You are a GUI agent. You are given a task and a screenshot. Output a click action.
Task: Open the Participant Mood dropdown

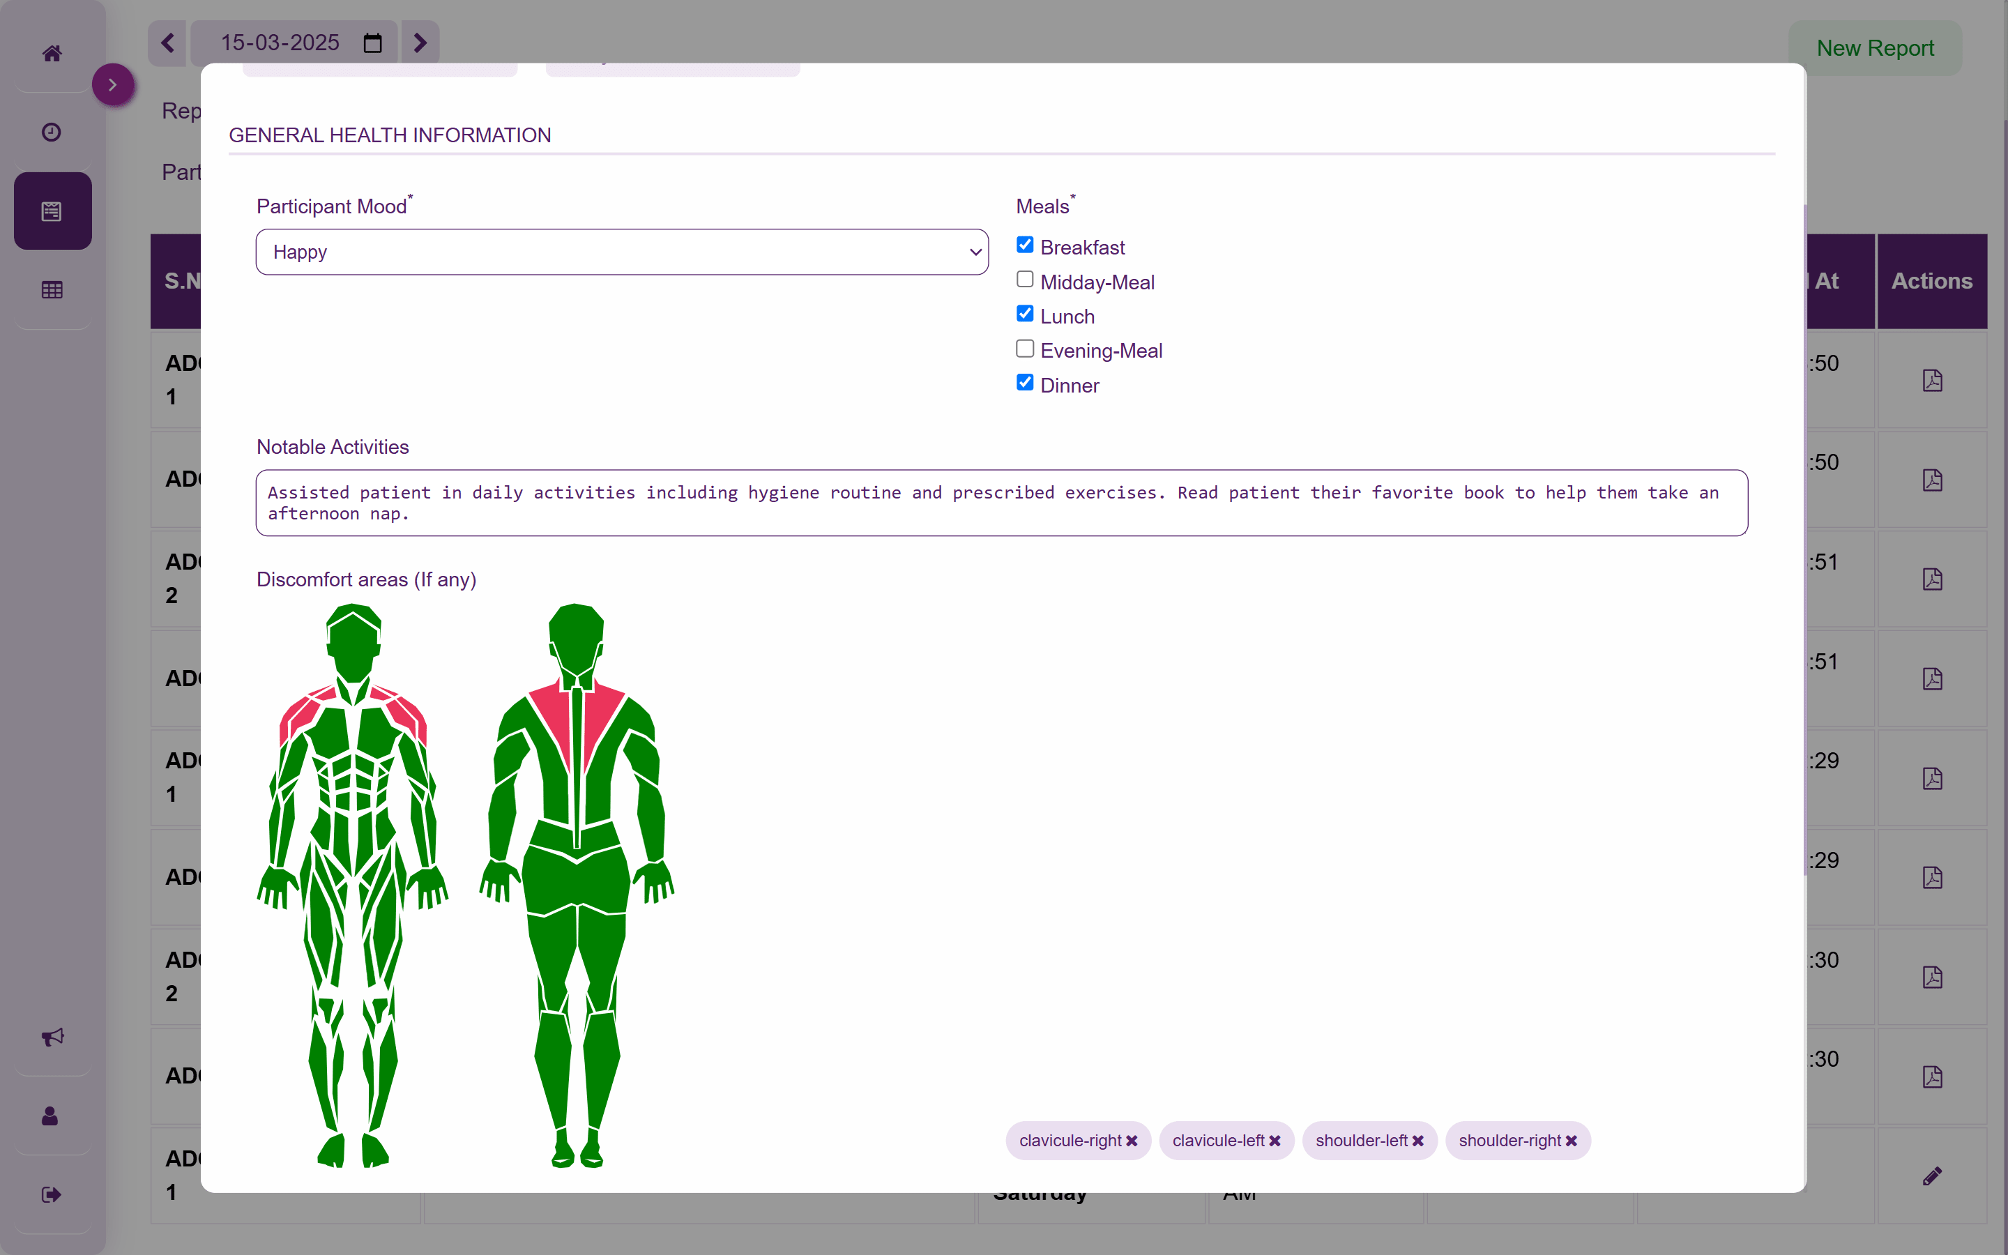click(623, 252)
